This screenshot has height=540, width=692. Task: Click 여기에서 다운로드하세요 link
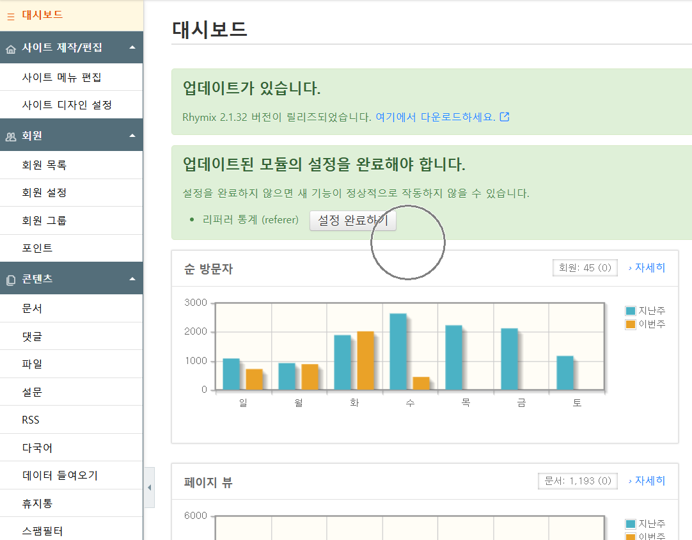pos(435,117)
